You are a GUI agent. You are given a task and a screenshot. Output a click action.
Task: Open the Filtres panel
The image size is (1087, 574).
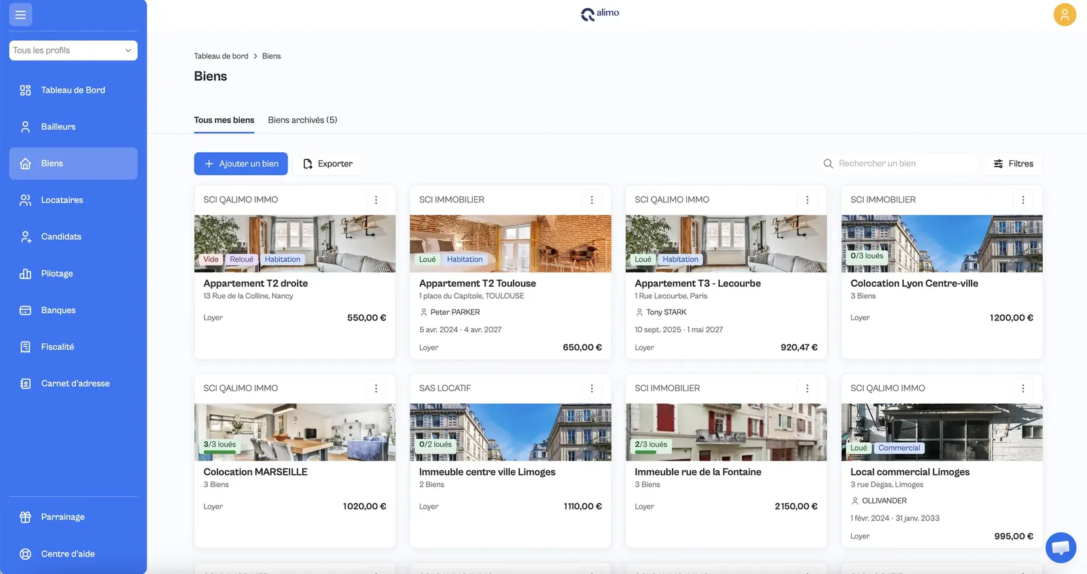1013,164
